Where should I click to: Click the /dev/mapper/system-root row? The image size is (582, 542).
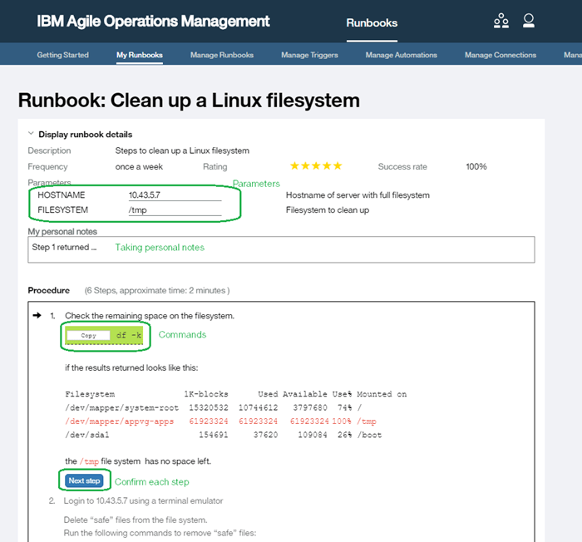[213, 407]
